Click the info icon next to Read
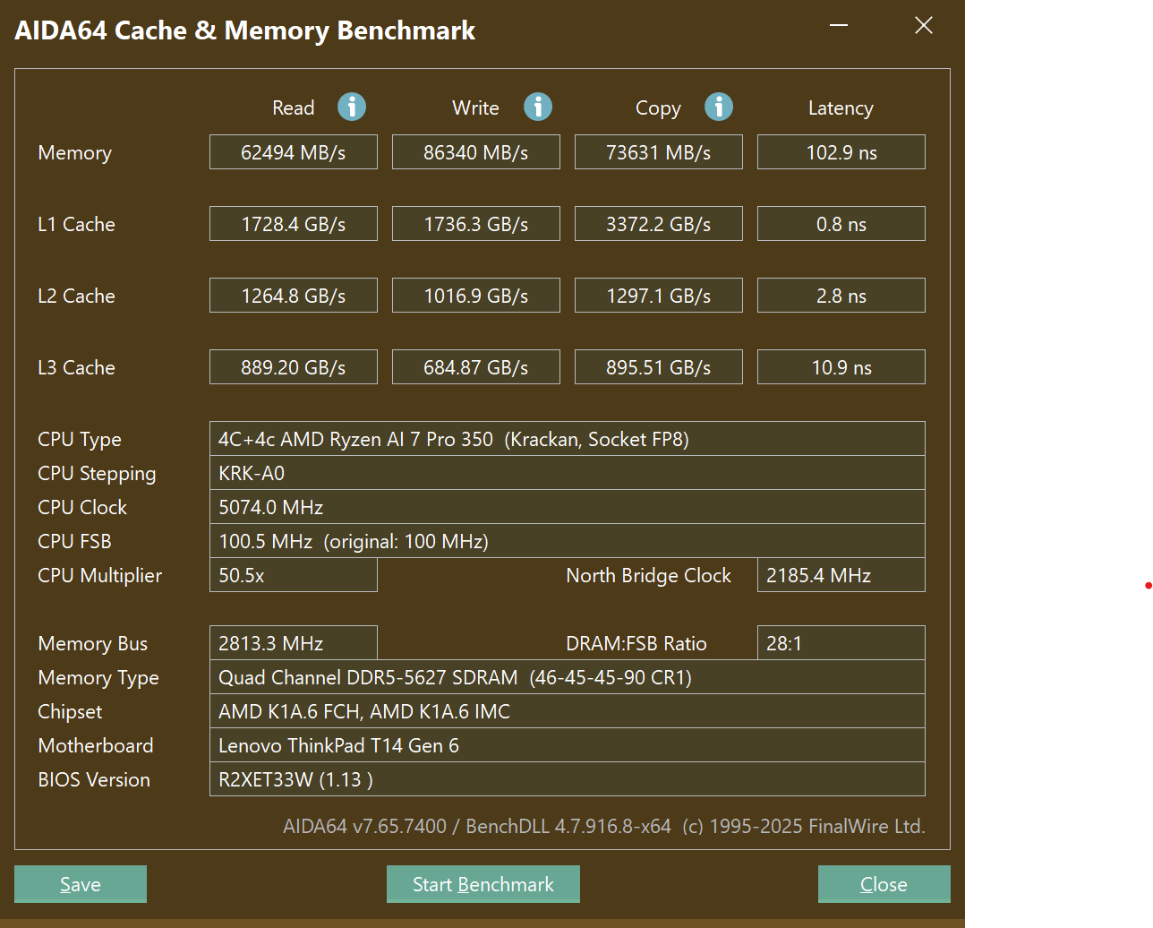 point(352,107)
